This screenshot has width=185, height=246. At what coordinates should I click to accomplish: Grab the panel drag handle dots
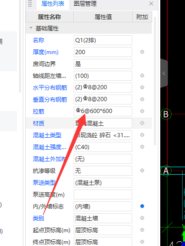tap(30, 3)
